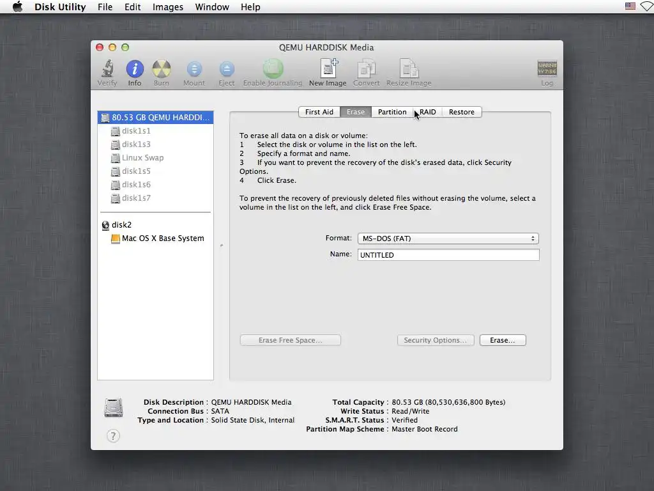Open the Info toolbar icon
654x491 pixels.
[x=135, y=68]
